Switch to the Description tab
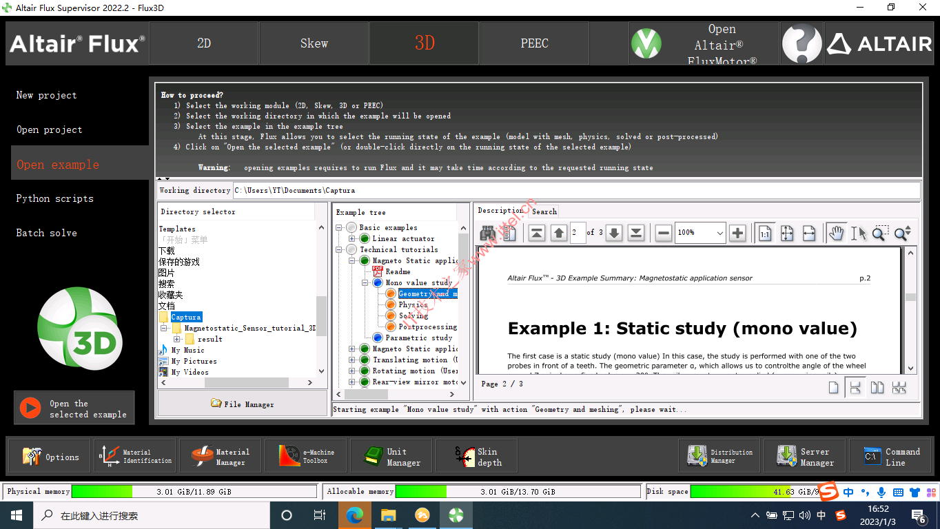 click(x=500, y=211)
